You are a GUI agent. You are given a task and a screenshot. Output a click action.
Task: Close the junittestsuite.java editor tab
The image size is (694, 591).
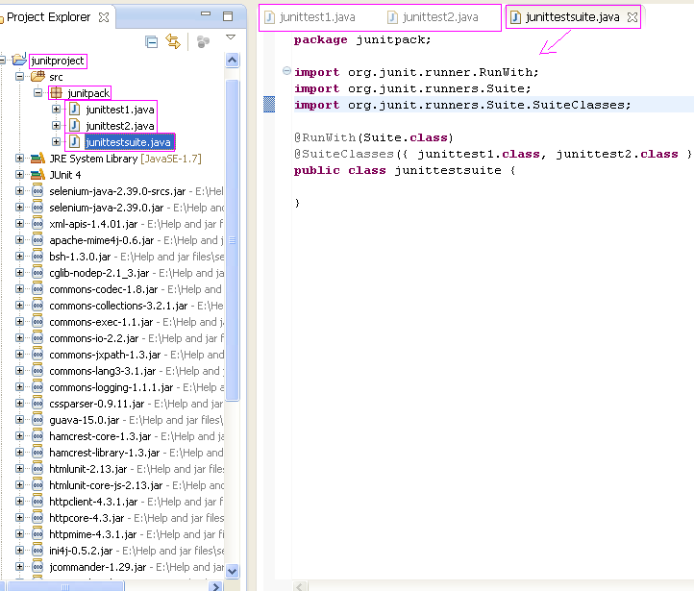pos(632,17)
